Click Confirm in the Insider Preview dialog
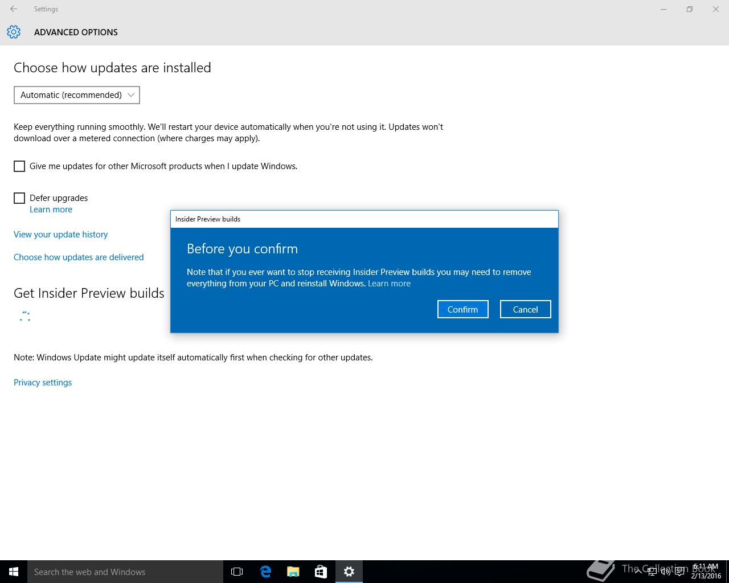The image size is (729, 583). pyautogui.click(x=462, y=309)
